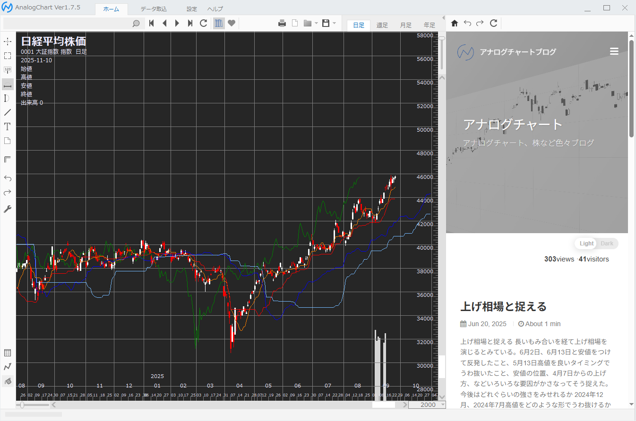Screen dimensions: 636x421
Task: Jump to the first record arrow
Action: coord(152,23)
